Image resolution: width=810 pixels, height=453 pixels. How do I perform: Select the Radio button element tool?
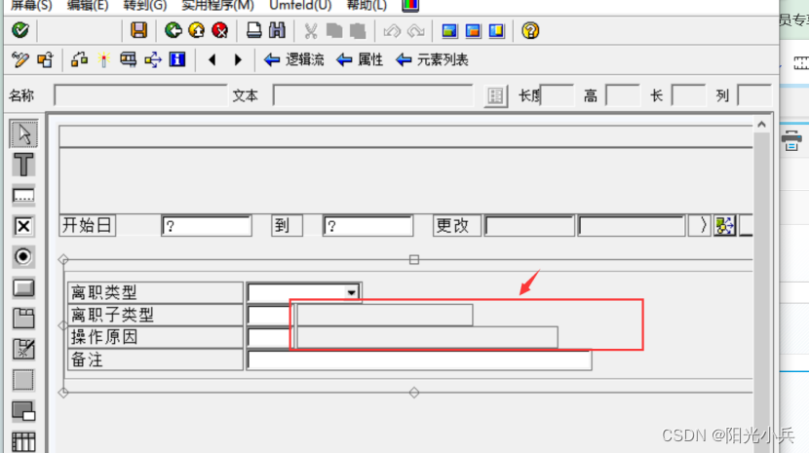pos(23,257)
